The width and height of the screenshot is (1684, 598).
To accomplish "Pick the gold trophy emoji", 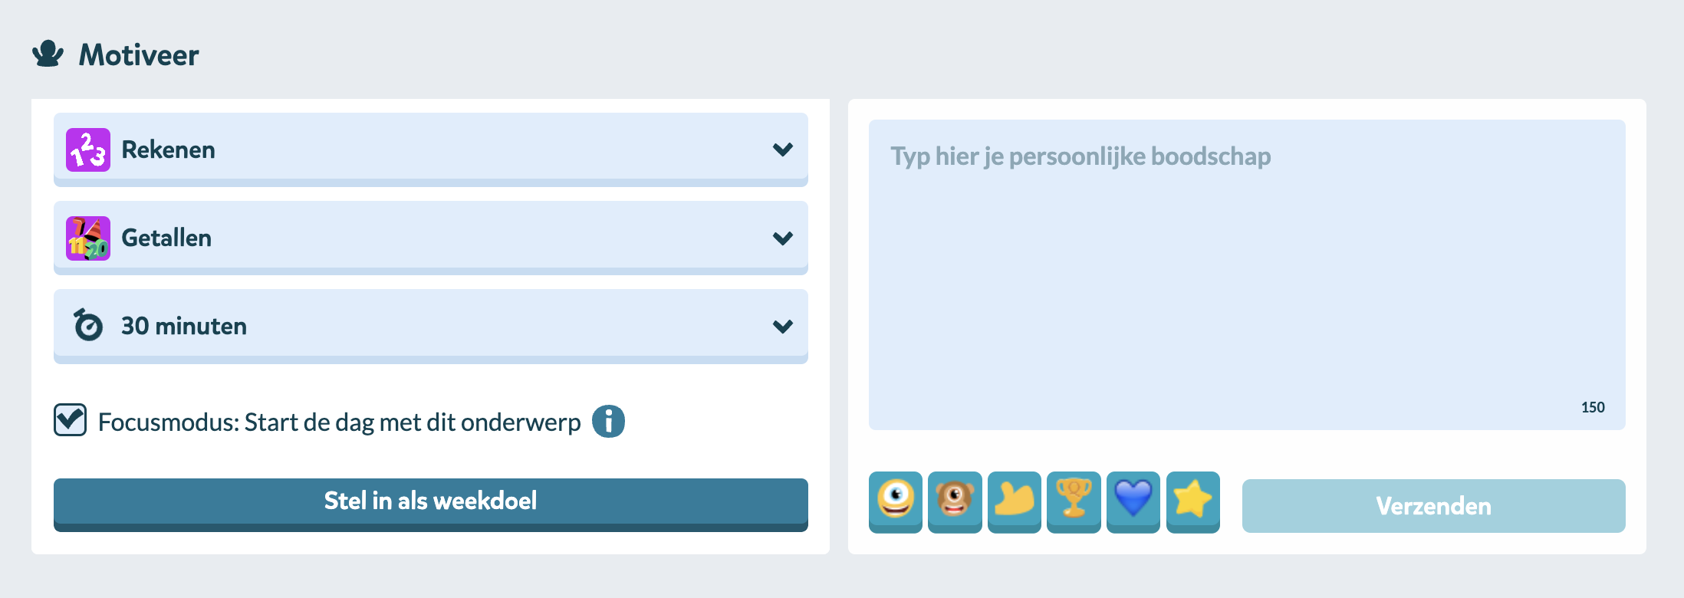I will tap(1074, 501).
